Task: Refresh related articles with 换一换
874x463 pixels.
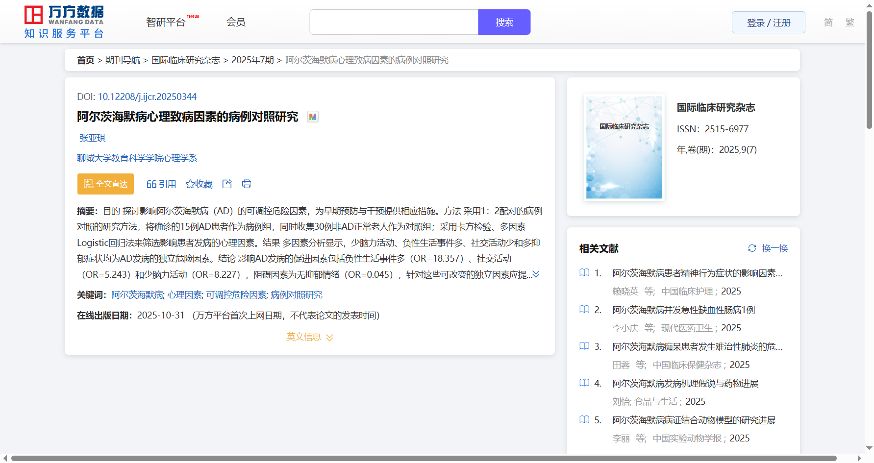Action: [768, 248]
